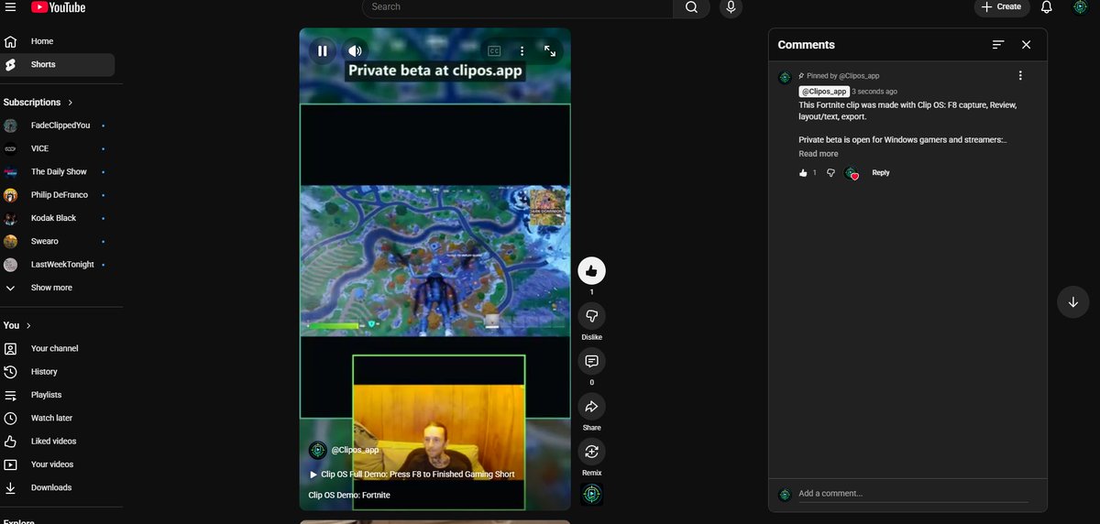
Task: Open the notifications bell
Action: pos(1046,6)
